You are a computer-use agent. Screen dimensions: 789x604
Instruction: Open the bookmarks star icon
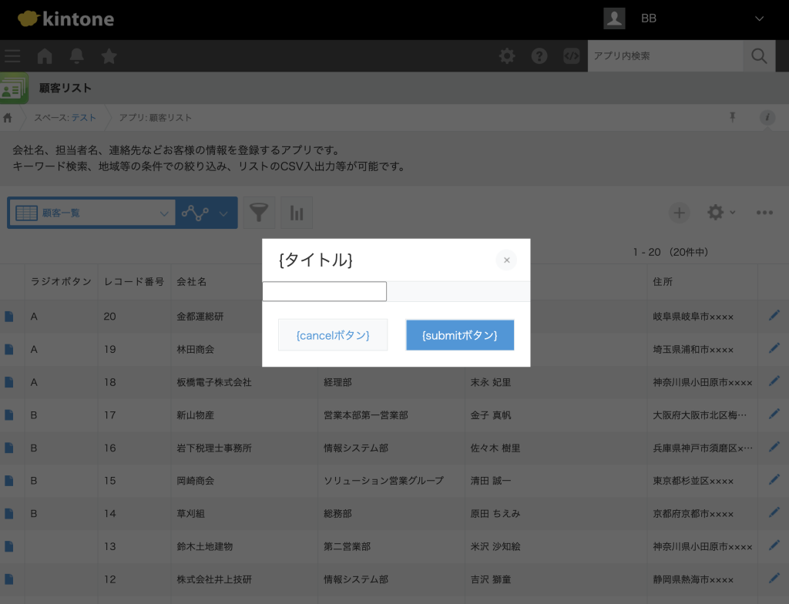pos(109,56)
